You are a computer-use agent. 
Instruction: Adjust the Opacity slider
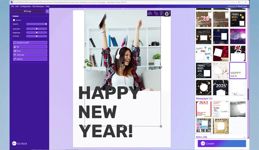(x=37, y=24)
